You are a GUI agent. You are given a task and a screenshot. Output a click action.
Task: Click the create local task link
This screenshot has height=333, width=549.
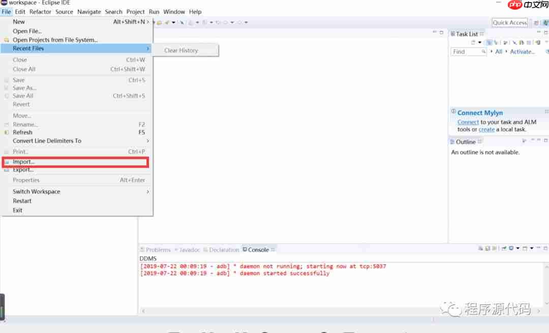tap(486, 130)
